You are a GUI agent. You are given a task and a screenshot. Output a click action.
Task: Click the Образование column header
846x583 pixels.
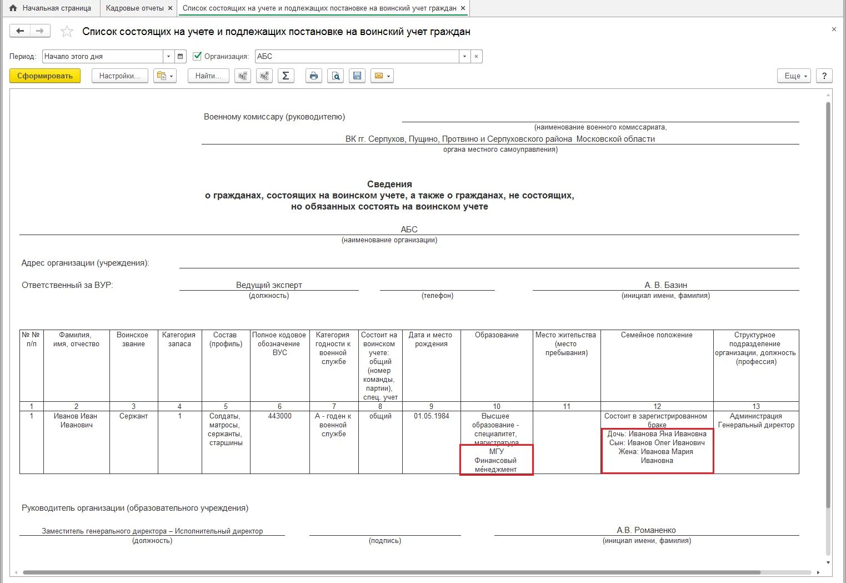[x=497, y=366]
